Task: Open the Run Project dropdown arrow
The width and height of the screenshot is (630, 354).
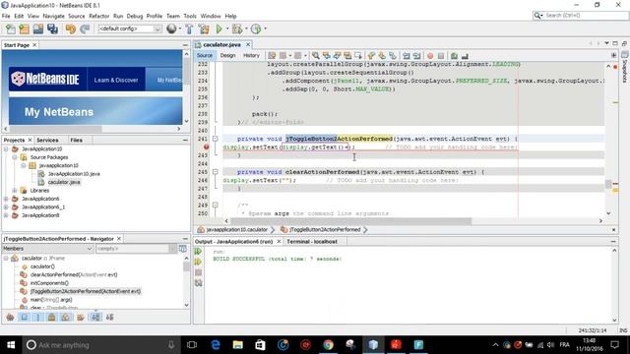Action: [x=227, y=29]
